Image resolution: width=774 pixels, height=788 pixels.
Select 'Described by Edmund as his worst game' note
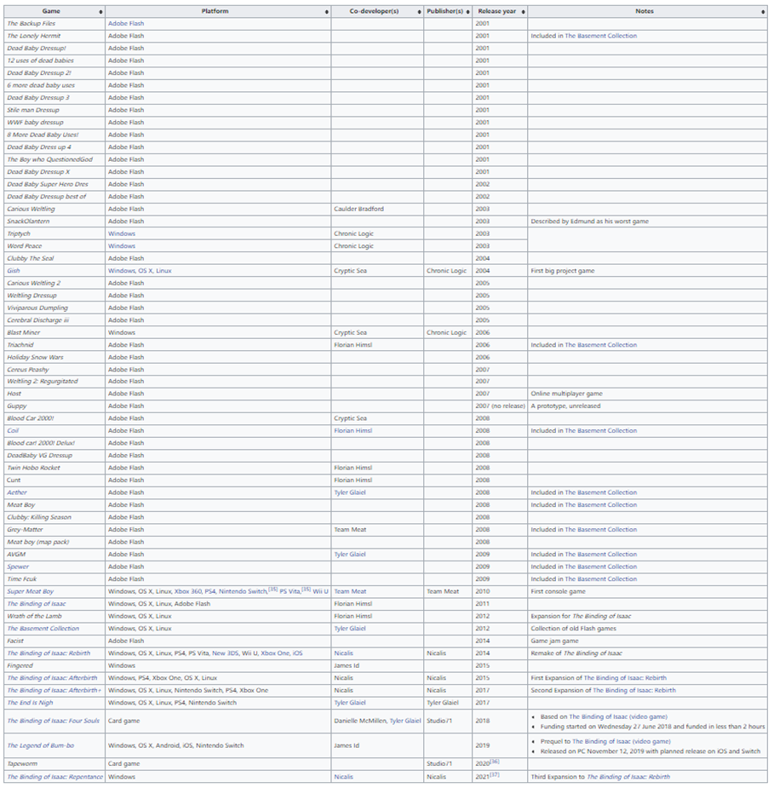pyautogui.click(x=590, y=221)
